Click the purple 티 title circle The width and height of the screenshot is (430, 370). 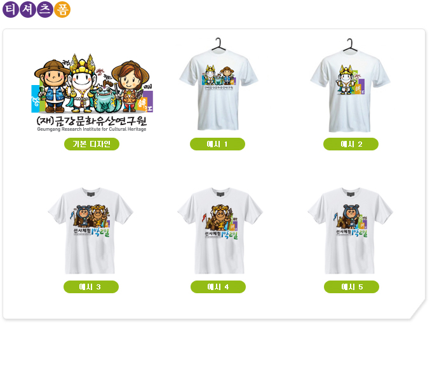pyautogui.click(x=11, y=10)
